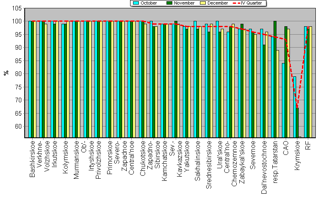Click the Primorskoe axis label
The image size is (325, 200).
[x=110, y=157]
